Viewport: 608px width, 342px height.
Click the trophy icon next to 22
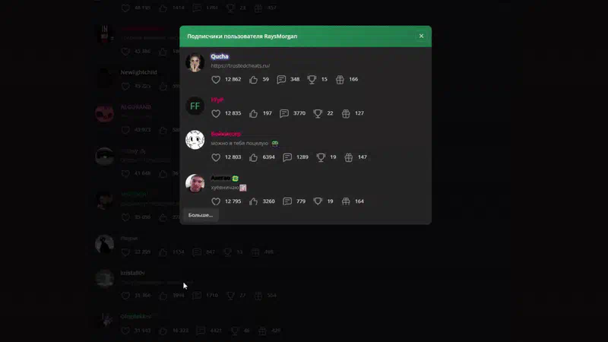pos(318,113)
